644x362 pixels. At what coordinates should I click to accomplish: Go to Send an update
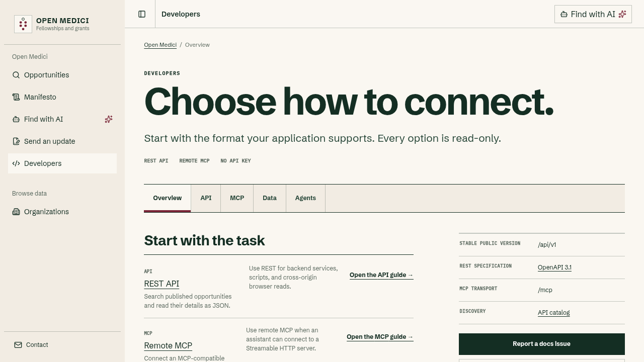62,141
